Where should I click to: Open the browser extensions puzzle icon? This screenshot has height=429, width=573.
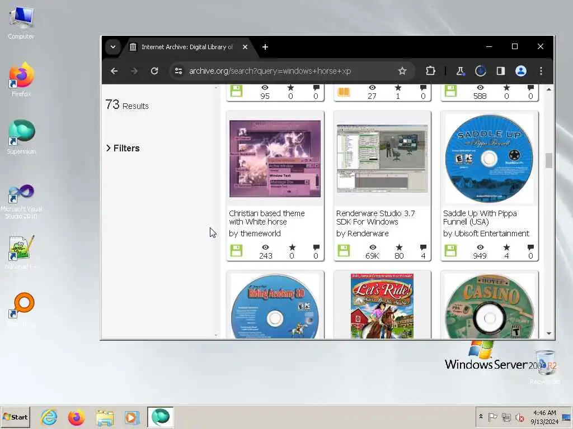[x=430, y=71]
